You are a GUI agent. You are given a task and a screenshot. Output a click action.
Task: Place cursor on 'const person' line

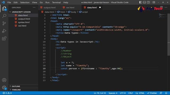click(91, 69)
